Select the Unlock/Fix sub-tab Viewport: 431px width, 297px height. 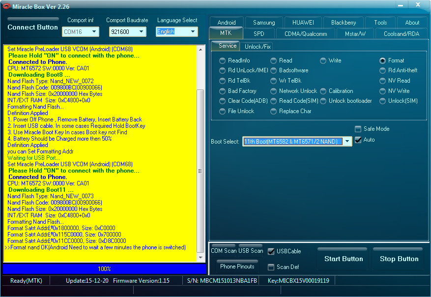258,47
